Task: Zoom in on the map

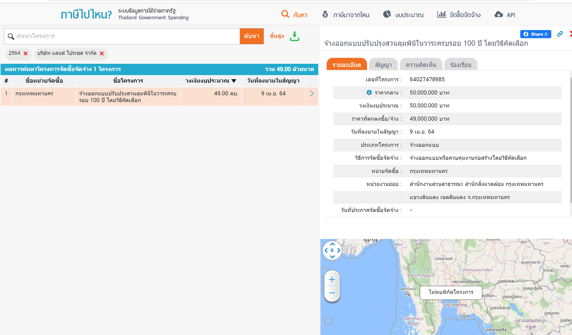Action: click(332, 280)
